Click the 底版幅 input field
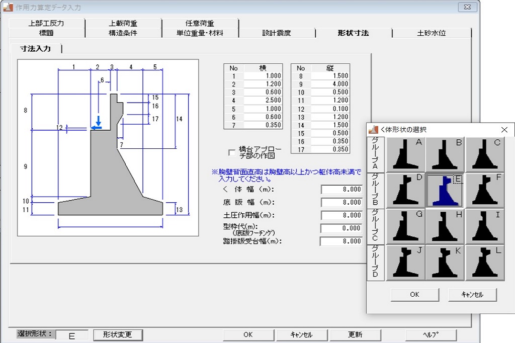The image size is (515, 343). pyautogui.click(x=341, y=202)
